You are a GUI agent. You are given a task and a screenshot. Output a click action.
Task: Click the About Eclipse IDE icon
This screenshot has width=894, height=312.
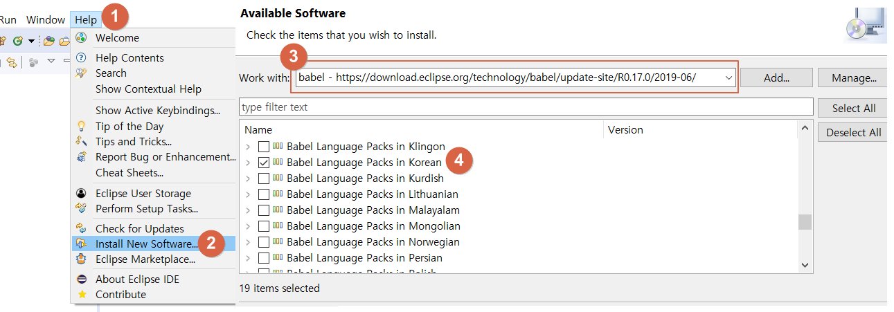pyautogui.click(x=82, y=279)
